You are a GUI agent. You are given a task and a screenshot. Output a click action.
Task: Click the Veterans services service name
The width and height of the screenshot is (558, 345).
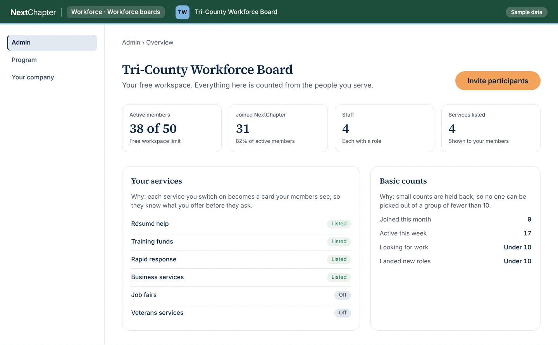157,313
